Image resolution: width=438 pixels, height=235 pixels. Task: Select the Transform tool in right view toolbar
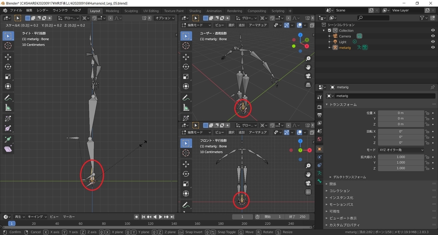(x=8, y=86)
